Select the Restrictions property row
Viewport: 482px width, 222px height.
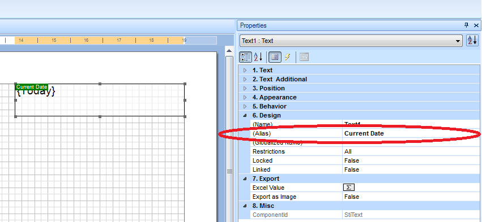point(359,151)
